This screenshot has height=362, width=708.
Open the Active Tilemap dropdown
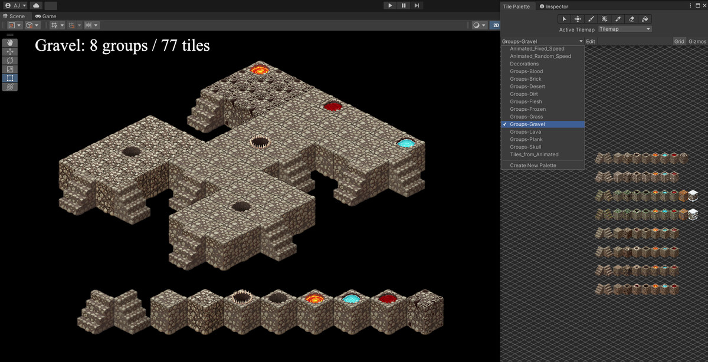[x=624, y=29]
